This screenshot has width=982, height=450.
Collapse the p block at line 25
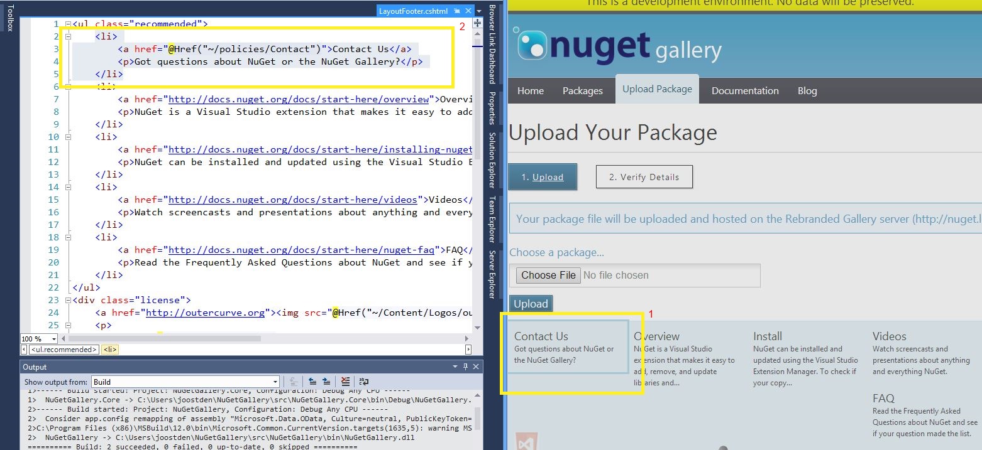(67, 325)
